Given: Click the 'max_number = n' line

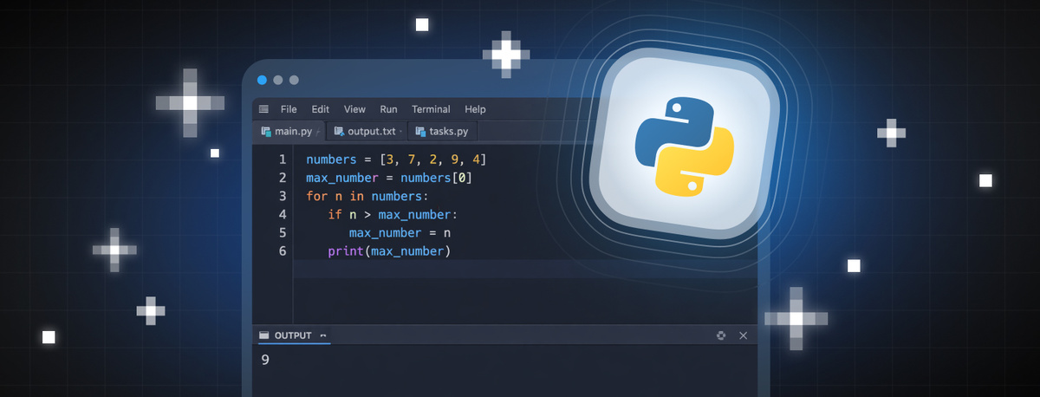Looking at the screenshot, I should tap(400, 232).
